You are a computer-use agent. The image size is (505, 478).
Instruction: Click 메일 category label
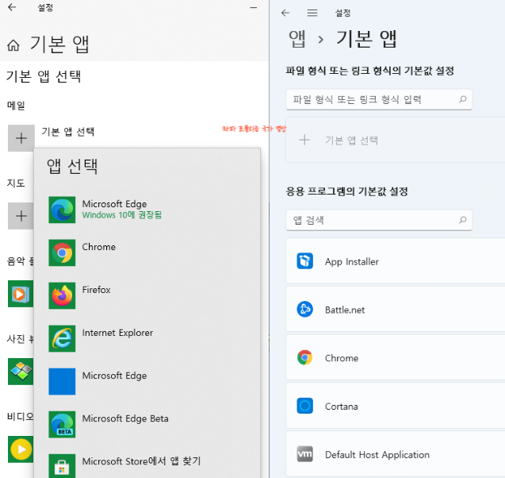coord(16,106)
